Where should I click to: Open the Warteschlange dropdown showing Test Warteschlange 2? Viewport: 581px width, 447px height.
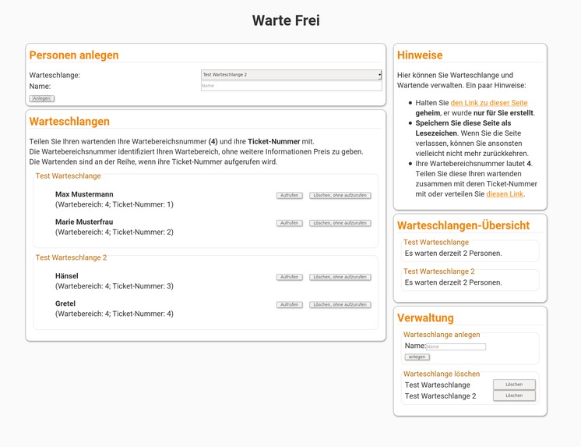coord(291,75)
